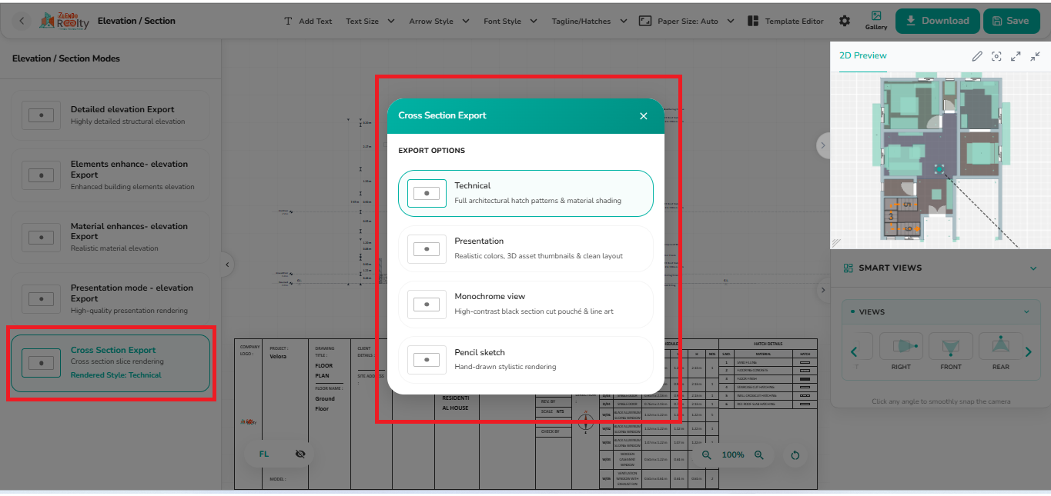
Task: Click the FL floor label button
Action: (264, 454)
